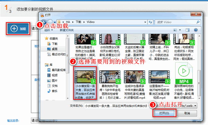
Task: Open the 图片 library
Action: pos(54,81)
